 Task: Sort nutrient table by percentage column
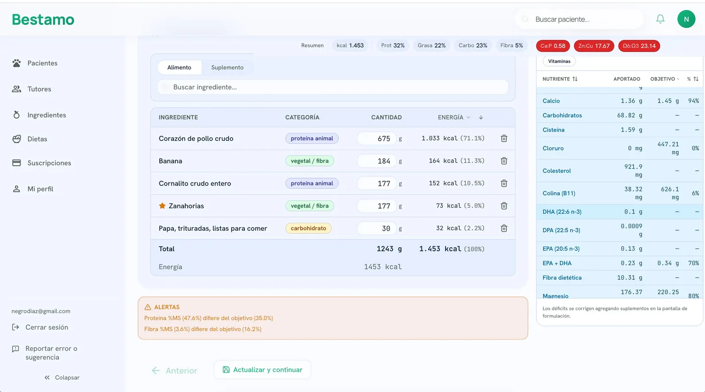(x=696, y=79)
